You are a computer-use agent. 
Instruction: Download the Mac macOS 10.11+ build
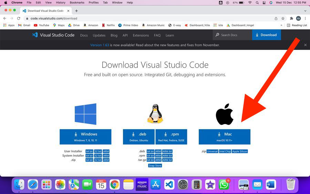coord(224,137)
